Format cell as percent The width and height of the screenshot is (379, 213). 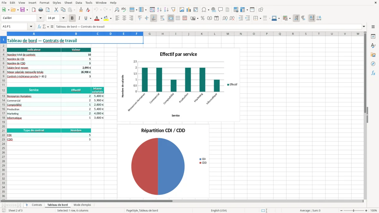tap(203, 18)
